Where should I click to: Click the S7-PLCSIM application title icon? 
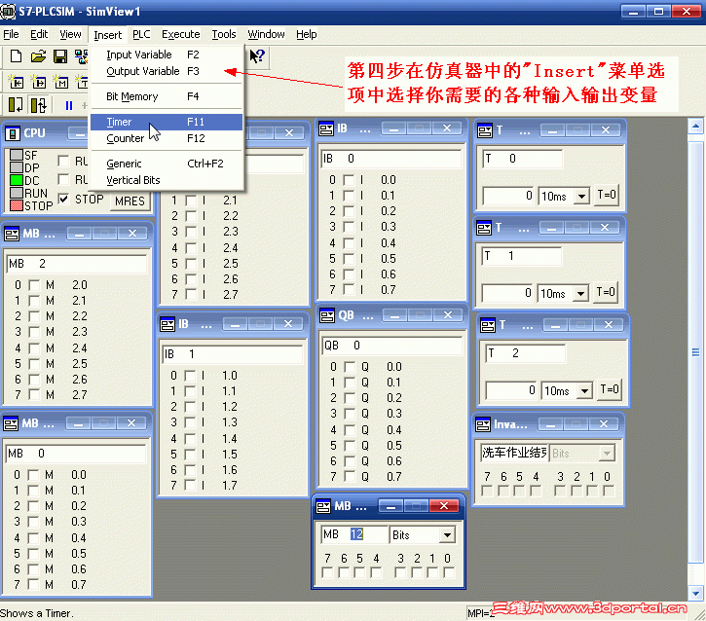pyautogui.click(x=8, y=12)
